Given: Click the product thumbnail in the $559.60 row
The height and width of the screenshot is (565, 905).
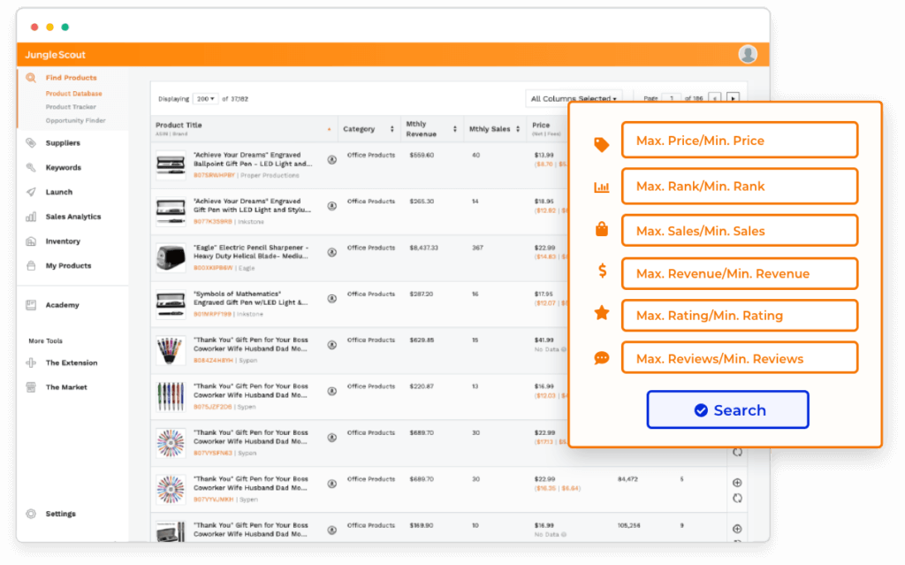Looking at the screenshot, I should (171, 164).
